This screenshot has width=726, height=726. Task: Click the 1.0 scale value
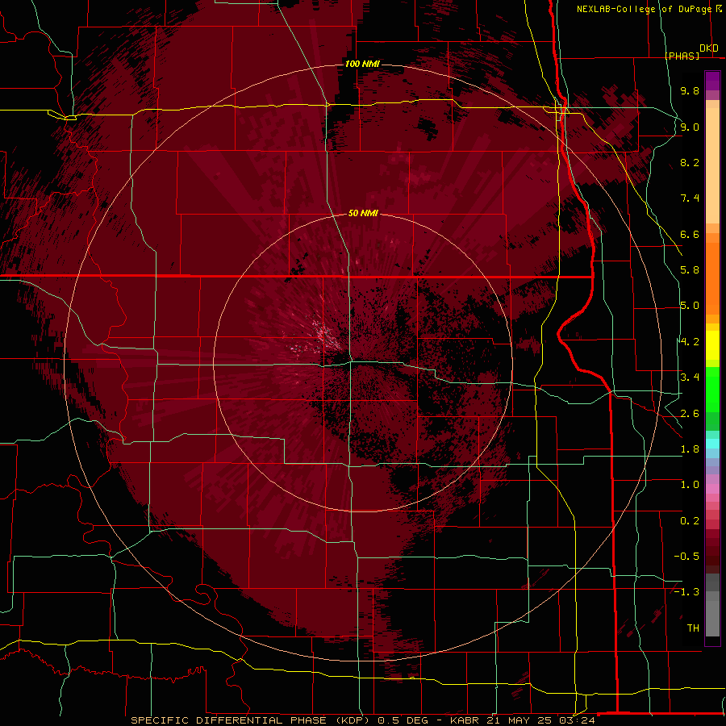click(x=690, y=485)
